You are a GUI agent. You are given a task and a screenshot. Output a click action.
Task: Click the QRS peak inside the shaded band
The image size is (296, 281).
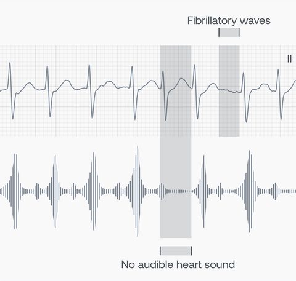tap(163, 72)
